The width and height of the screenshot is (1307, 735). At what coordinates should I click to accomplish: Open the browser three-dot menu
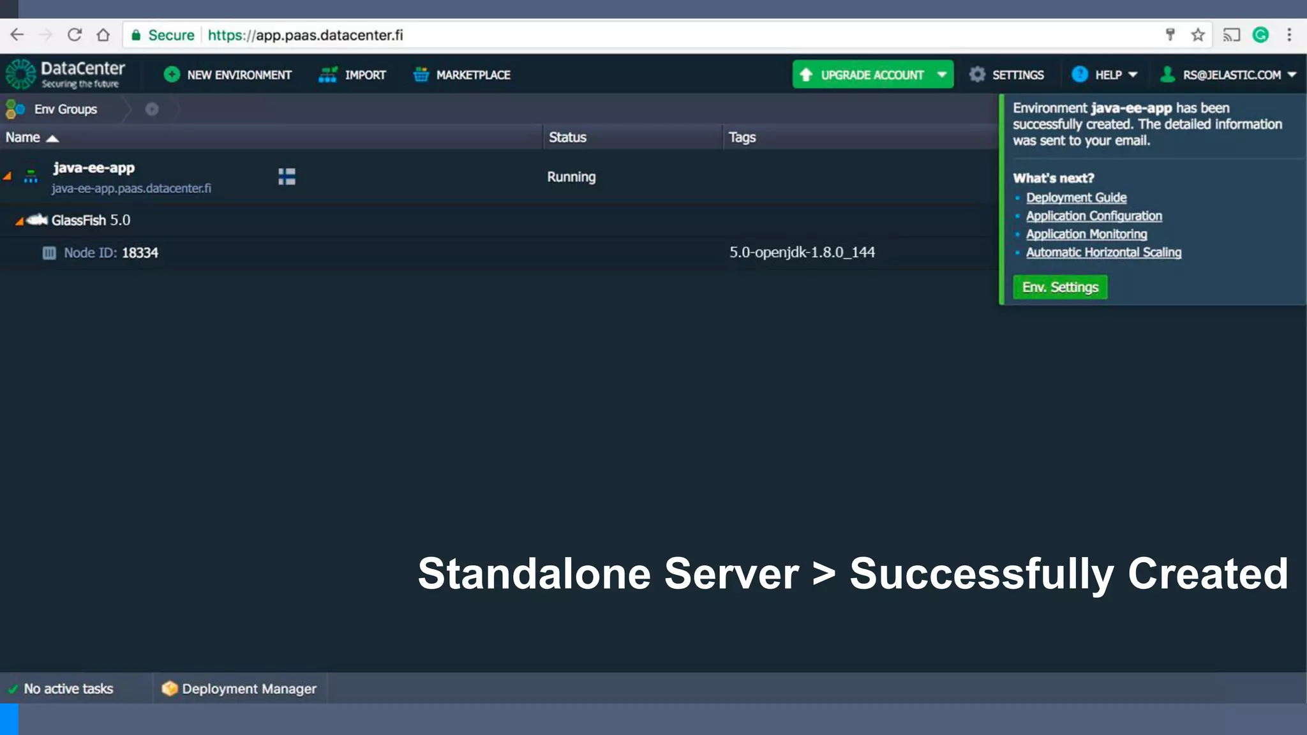(x=1289, y=35)
